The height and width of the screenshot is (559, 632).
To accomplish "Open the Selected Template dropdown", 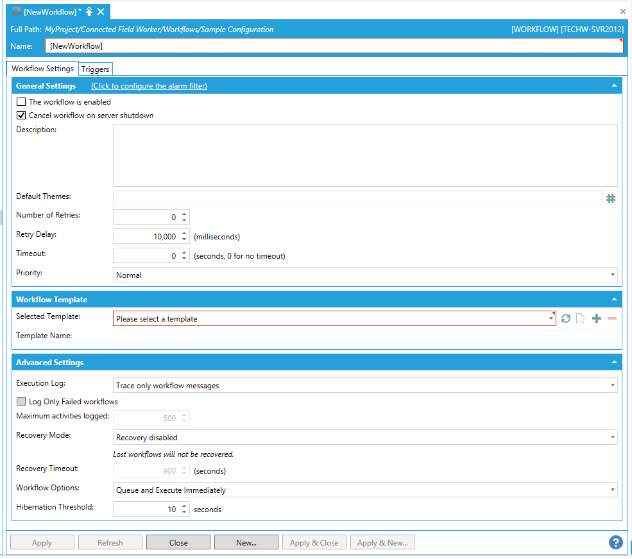I will [334, 319].
